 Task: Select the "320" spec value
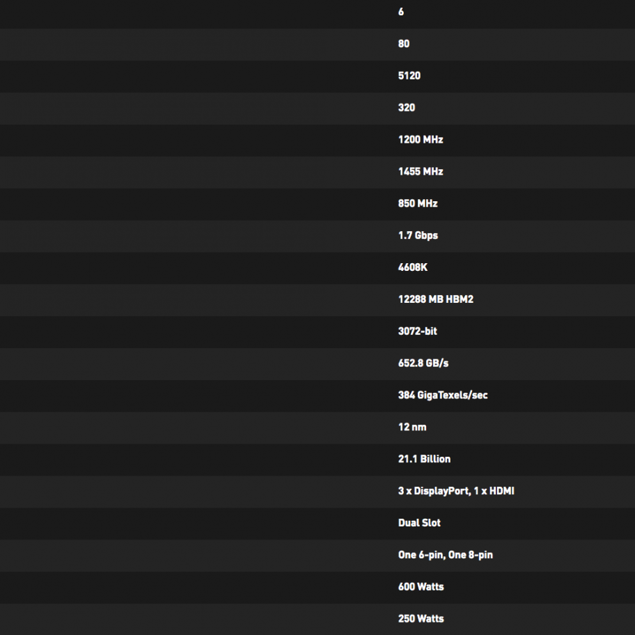coord(407,108)
